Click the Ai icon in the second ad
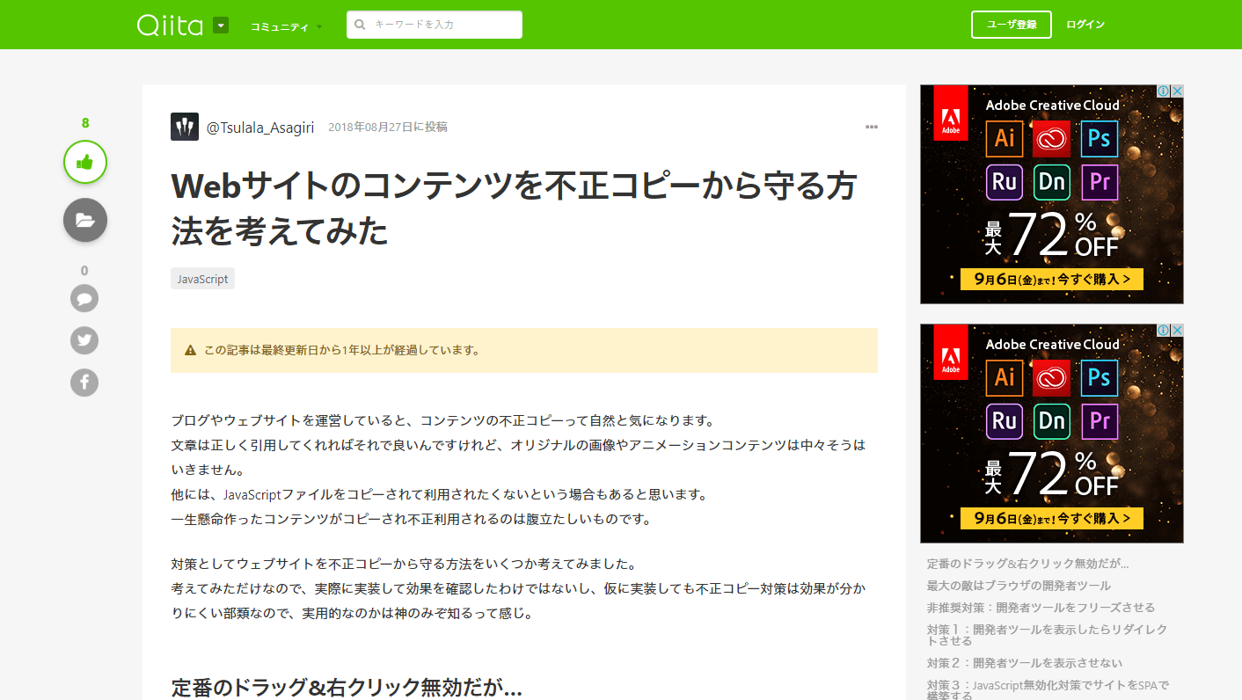Screen dimensions: 1242x700 (1005, 377)
